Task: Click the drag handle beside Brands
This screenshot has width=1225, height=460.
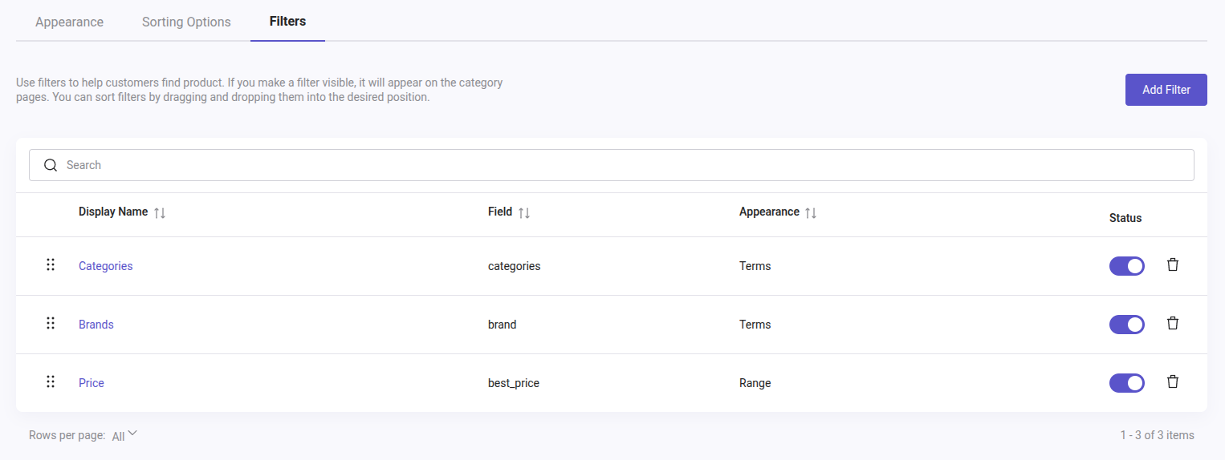Action: (51, 324)
